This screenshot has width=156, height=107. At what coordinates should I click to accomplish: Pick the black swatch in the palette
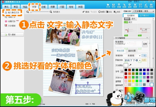126,70
